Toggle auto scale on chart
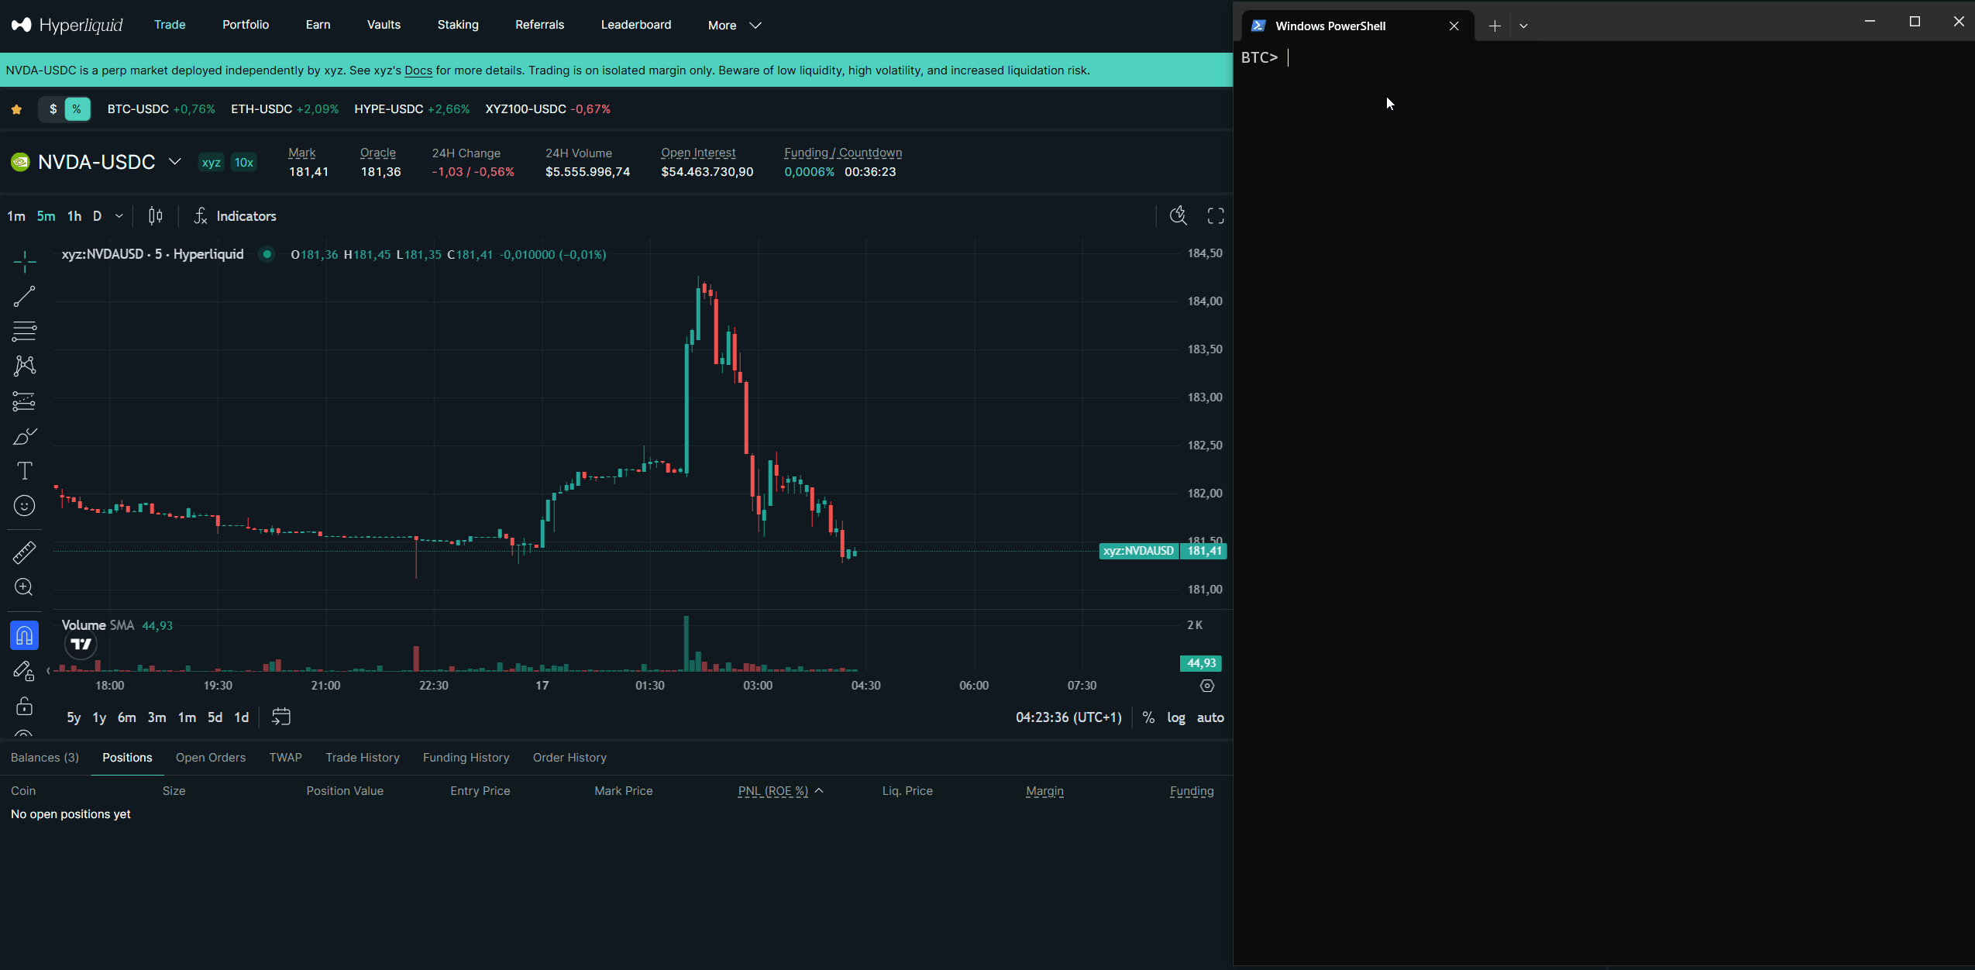Image resolution: width=1975 pixels, height=970 pixels. pyautogui.click(x=1209, y=717)
